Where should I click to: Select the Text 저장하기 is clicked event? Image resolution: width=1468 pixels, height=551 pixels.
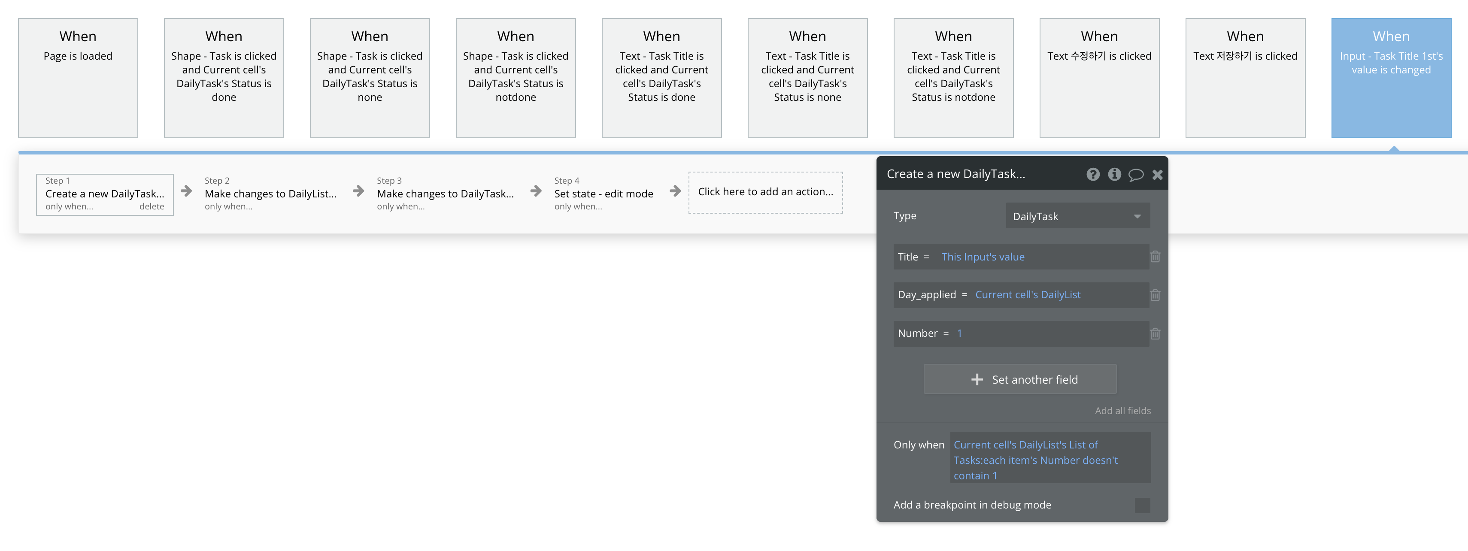1245,78
